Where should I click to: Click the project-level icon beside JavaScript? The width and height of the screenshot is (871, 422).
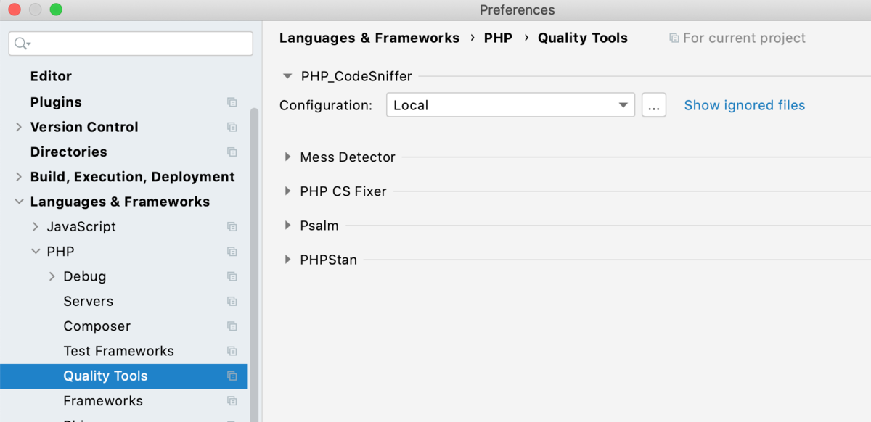click(232, 227)
